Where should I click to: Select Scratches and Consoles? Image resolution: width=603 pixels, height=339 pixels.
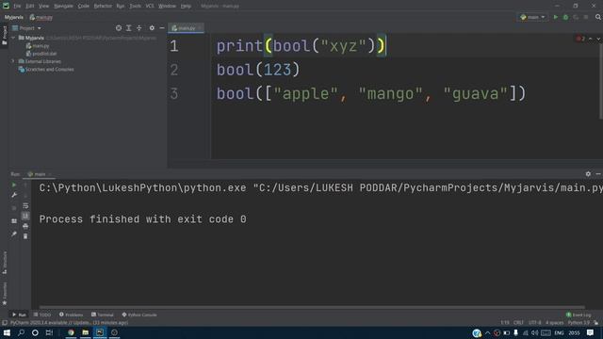46,69
